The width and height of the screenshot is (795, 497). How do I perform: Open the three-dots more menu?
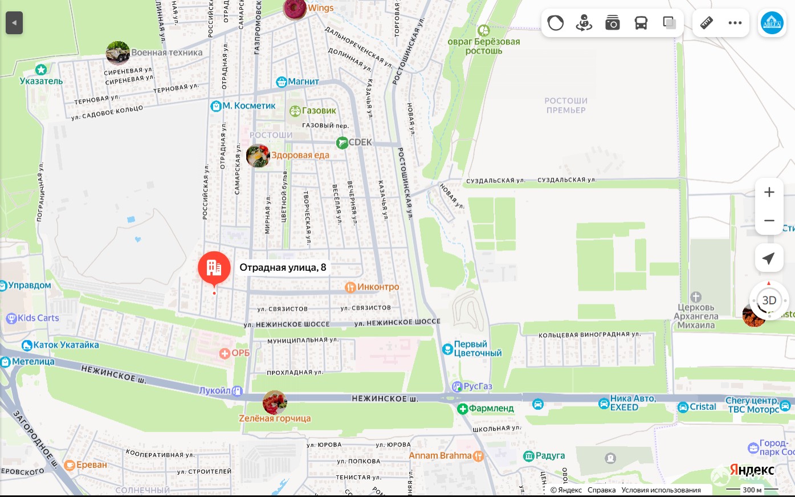[x=735, y=23]
